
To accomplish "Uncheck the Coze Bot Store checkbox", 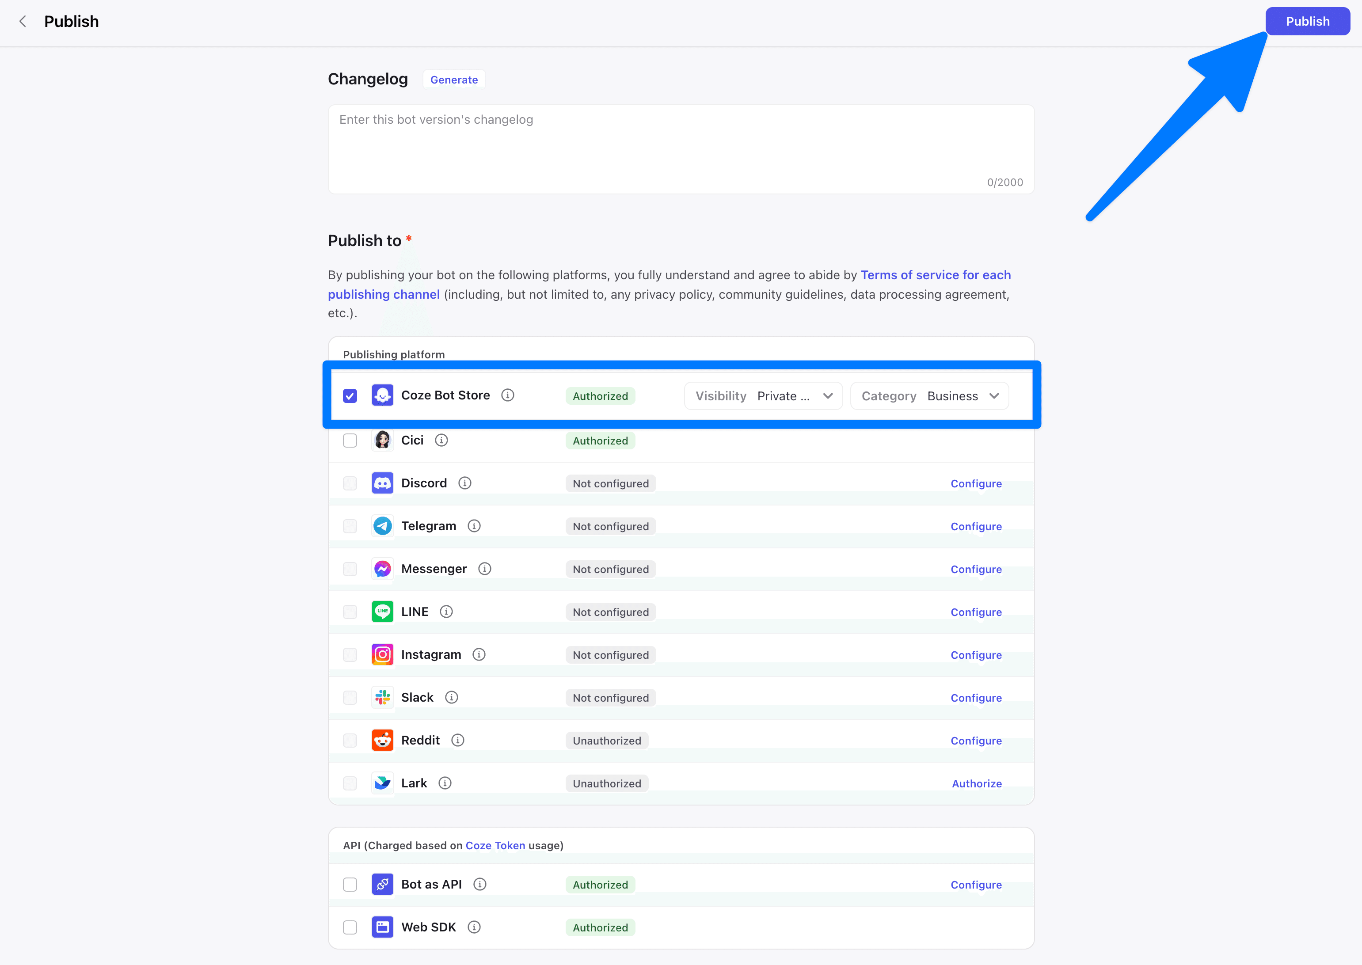I will [x=350, y=396].
